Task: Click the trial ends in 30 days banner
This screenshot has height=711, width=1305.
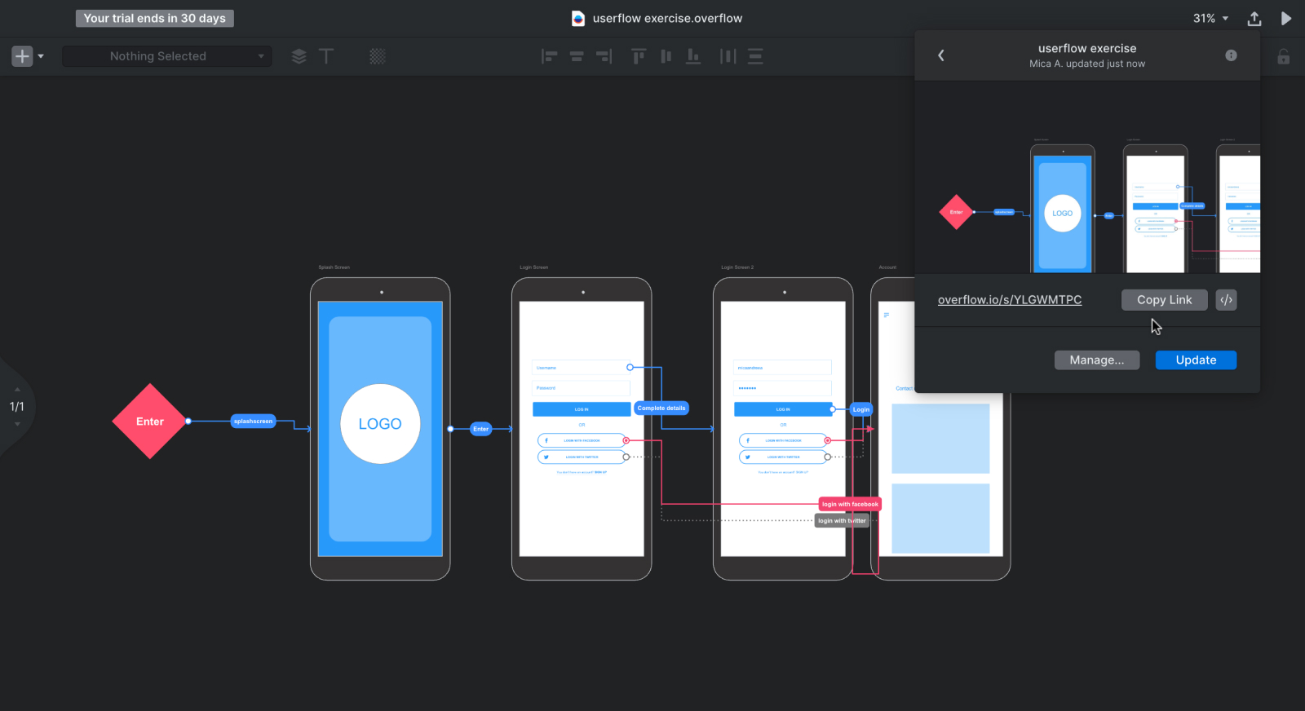Action: [x=155, y=18]
